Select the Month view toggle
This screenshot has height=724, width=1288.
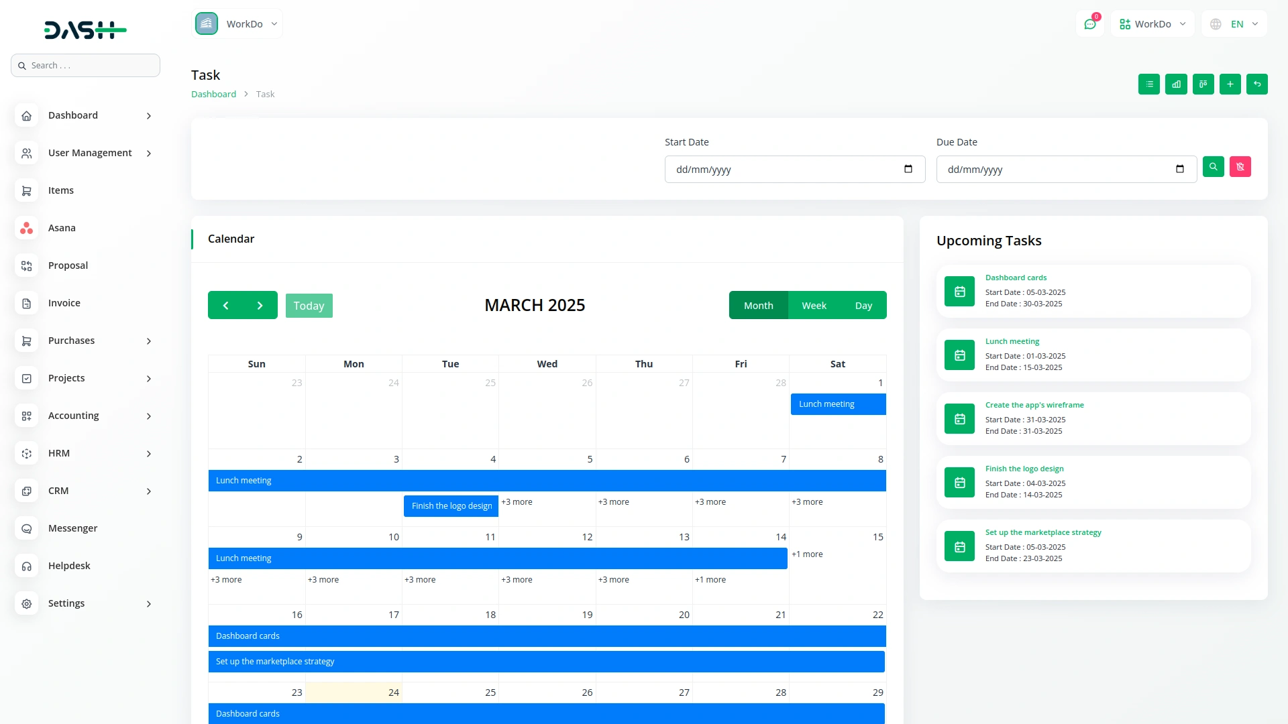click(x=758, y=306)
